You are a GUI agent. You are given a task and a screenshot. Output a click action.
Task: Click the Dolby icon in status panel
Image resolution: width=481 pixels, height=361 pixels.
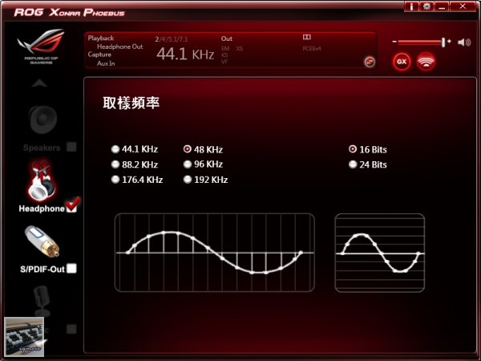coord(307,37)
